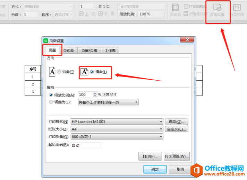Click the portrait orientation page icon
The width and height of the screenshot is (247, 180).
point(52,72)
